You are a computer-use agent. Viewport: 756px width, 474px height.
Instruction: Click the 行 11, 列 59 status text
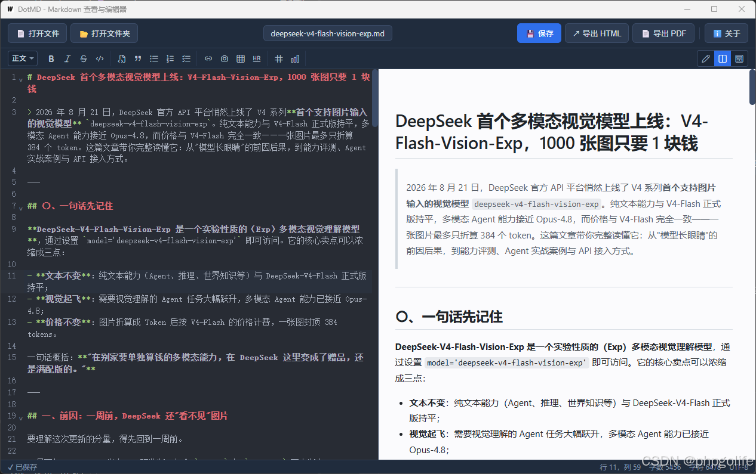pos(620,467)
